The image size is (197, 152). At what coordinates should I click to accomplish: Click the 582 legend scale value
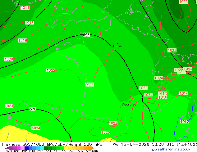(x=80, y=151)
